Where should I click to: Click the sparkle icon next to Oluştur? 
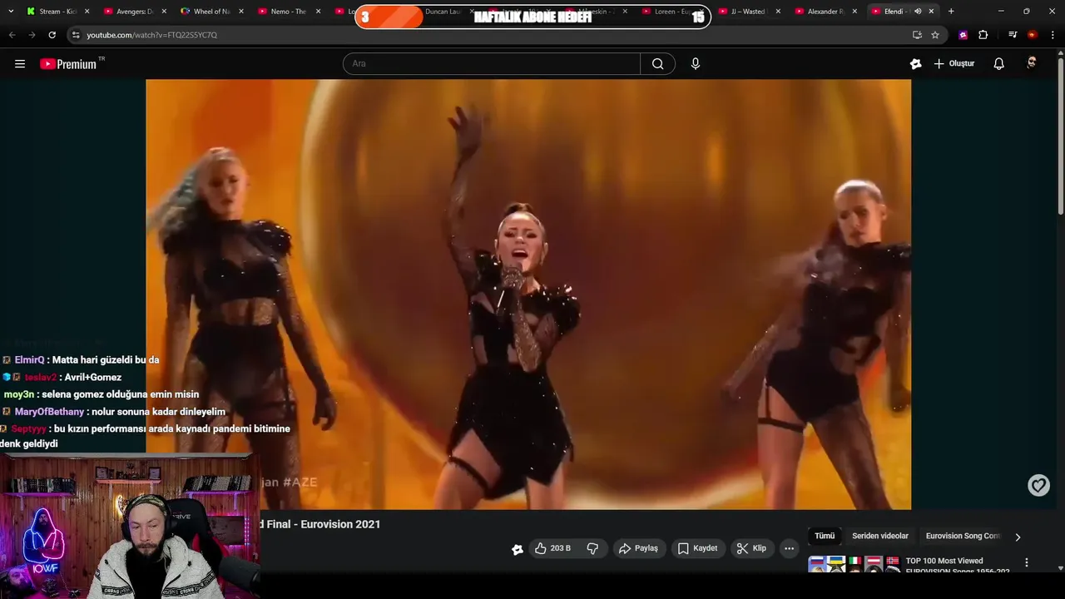(915, 63)
